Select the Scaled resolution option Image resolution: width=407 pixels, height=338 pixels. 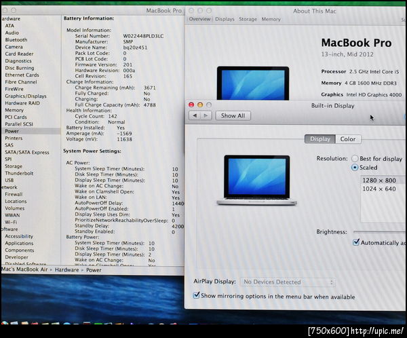pos(355,168)
